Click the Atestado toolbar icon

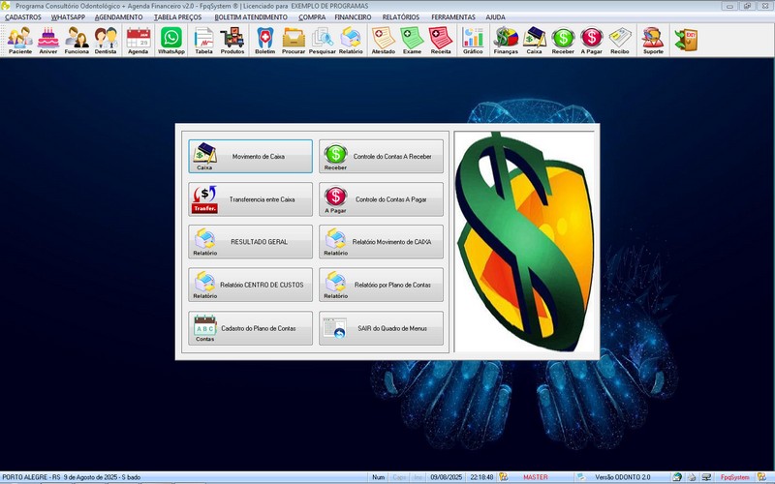pyautogui.click(x=383, y=40)
